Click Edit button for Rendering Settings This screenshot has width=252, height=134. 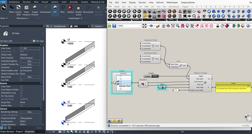coord(30,112)
